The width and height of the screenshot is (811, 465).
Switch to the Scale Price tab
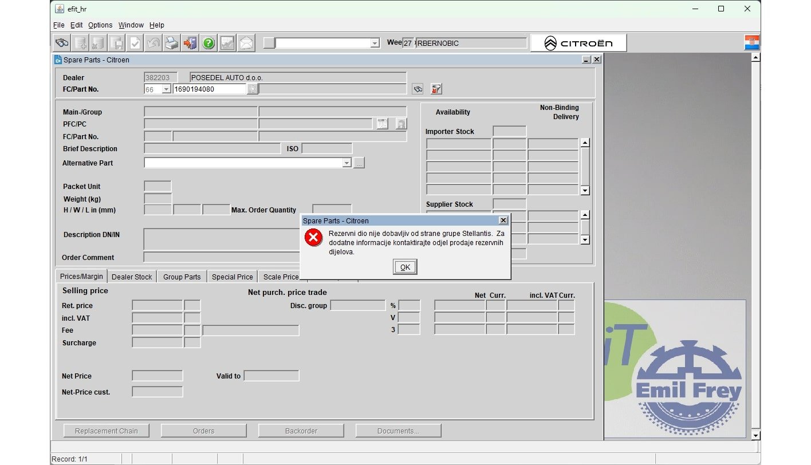coord(280,277)
